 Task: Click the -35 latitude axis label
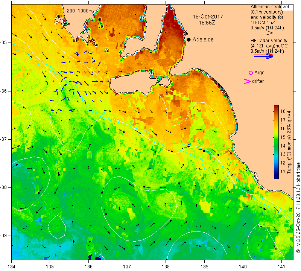(3, 43)
